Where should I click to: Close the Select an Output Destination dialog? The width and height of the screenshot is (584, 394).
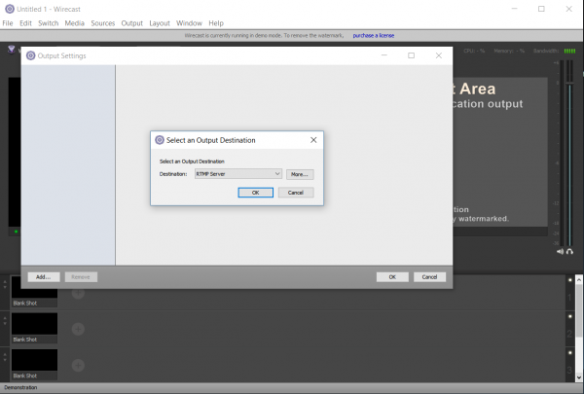pos(313,140)
